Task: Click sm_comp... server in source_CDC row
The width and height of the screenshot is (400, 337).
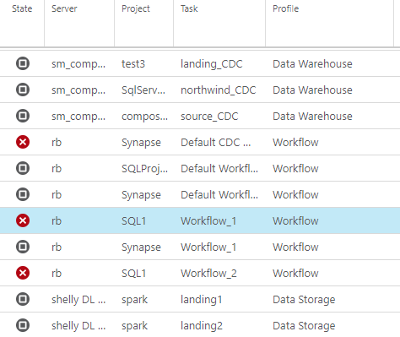Action: pyautogui.click(x=78, y=117)
